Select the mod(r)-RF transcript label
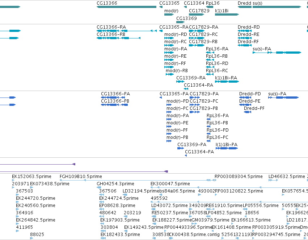This screenshot has height=240, width=308. click(175, 63)
